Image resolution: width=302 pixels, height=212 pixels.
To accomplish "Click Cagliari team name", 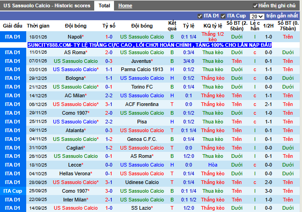I will (x=75, y=148).
